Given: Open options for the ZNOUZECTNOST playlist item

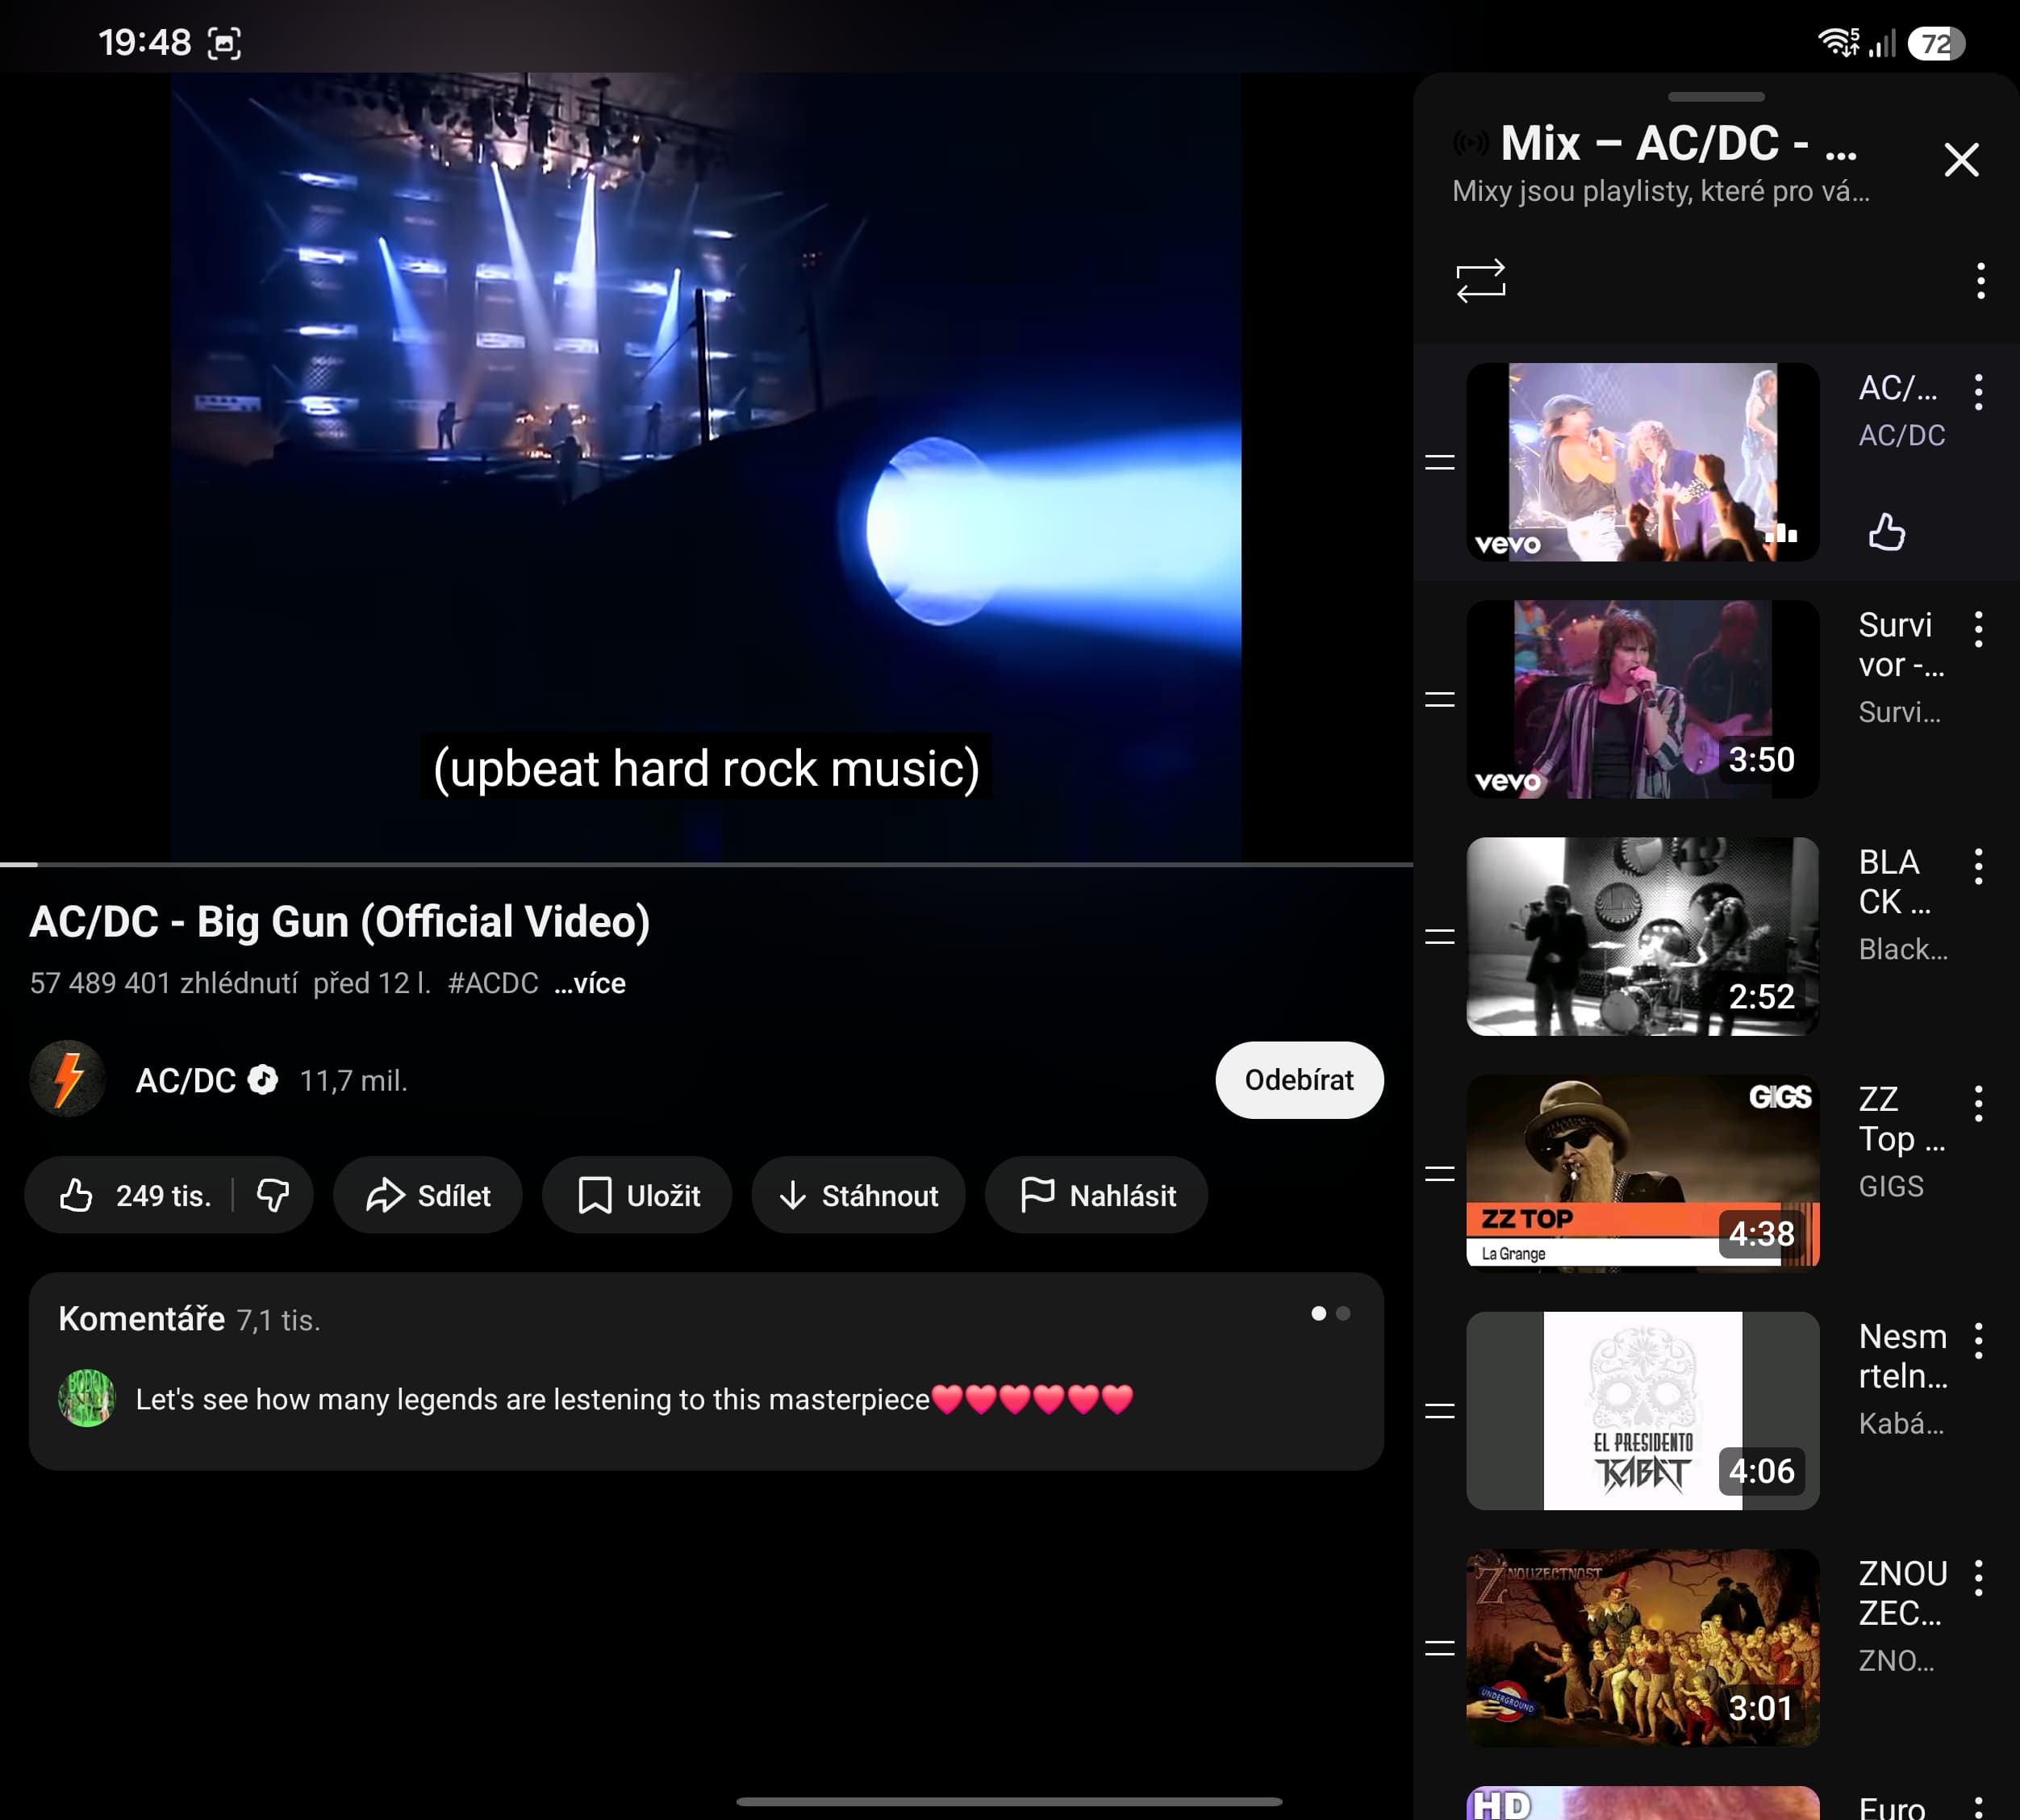Looking at the screenshot, I should click(1978, 1577).
